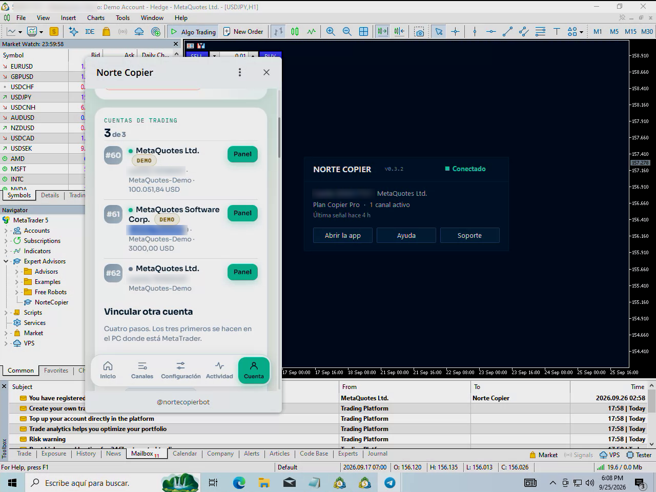Screen dimensions: 656x492
Task: Click Panel button for account #60
Action: click(x=242, y=154)
